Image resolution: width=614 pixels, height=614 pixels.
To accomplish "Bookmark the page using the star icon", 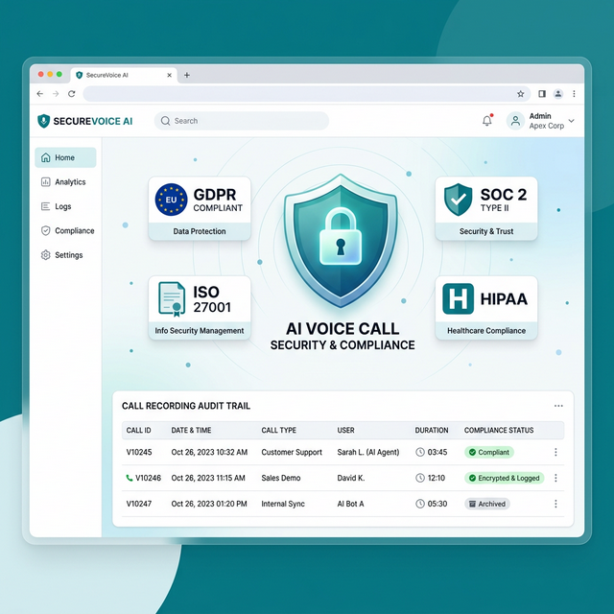I will (520, 94).
